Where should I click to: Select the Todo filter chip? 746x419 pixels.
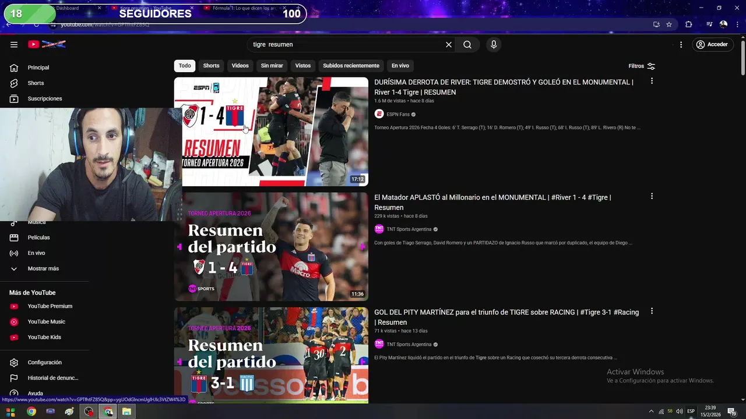pos(185,66)
